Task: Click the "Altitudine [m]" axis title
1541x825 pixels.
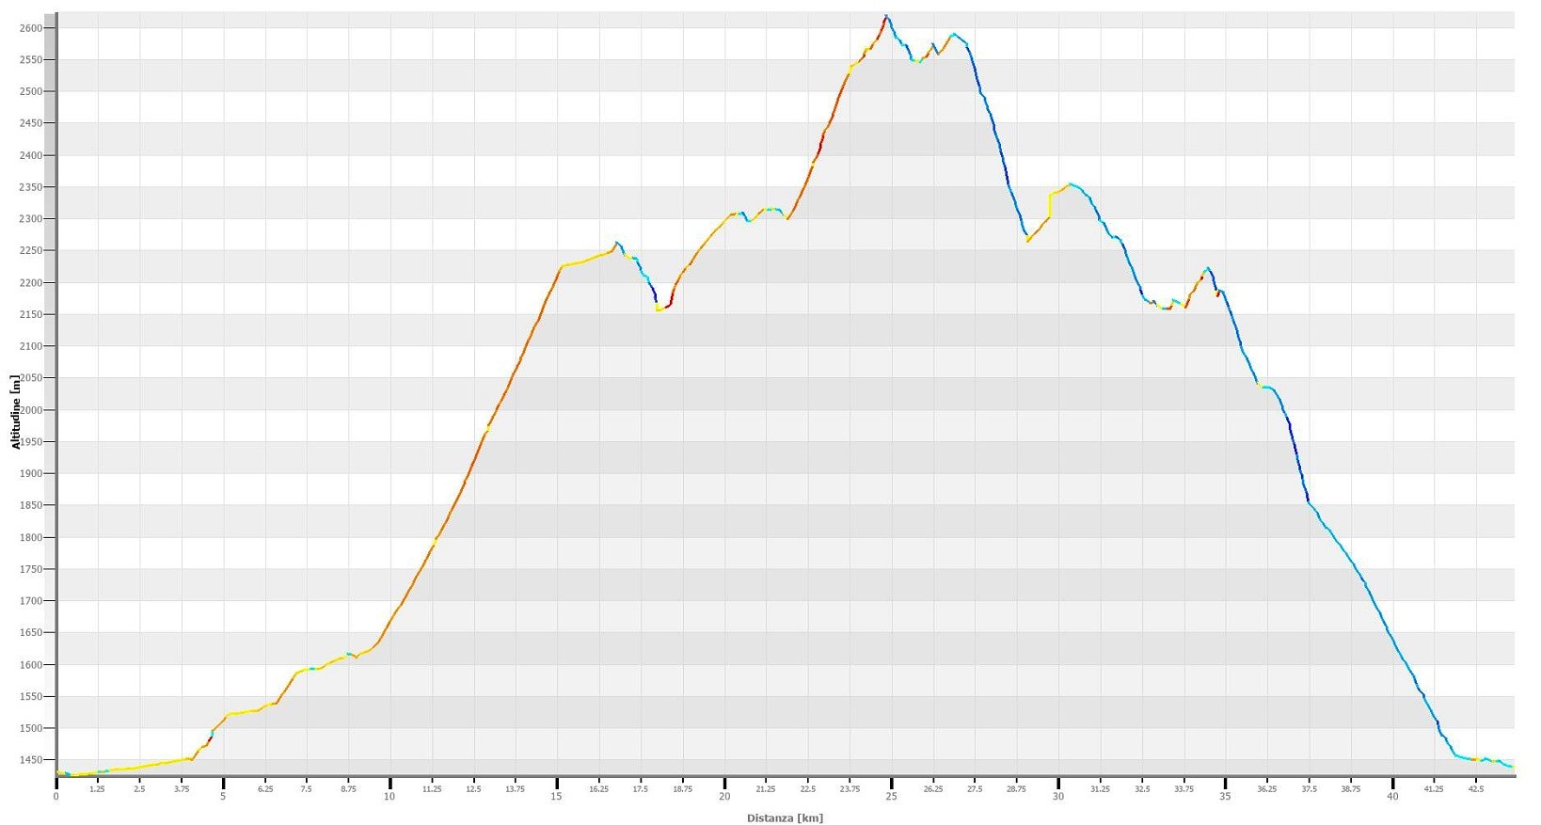Action: (16, 411)
